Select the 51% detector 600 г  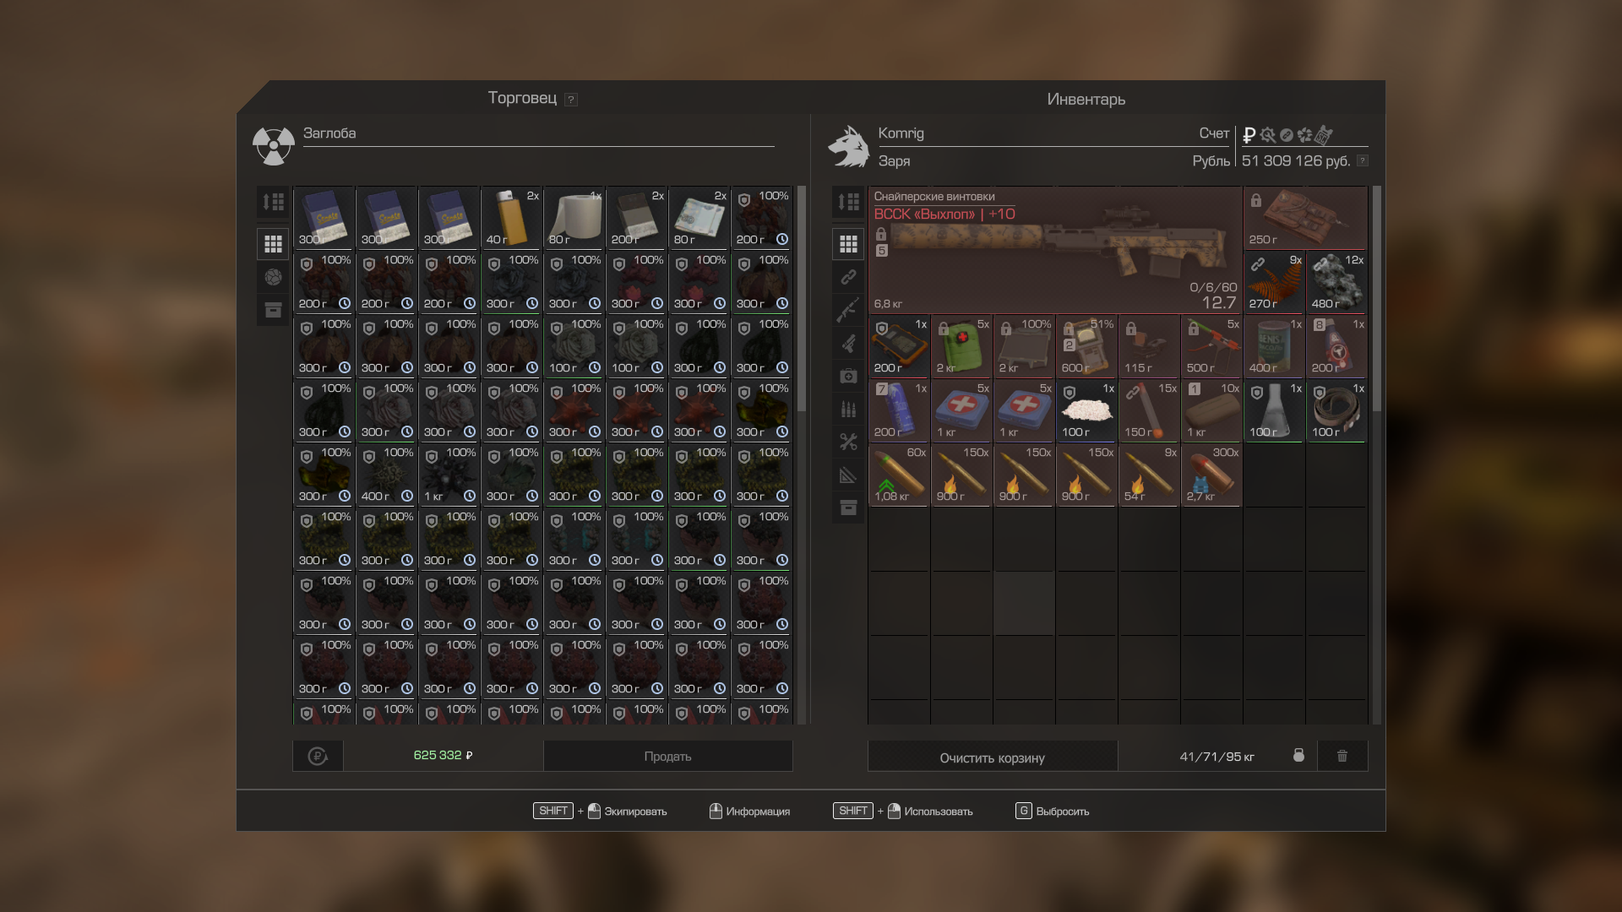pos(1086,346)
